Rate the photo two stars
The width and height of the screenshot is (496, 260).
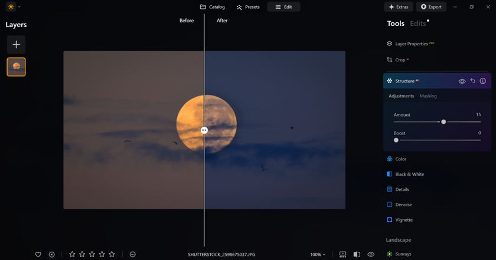coord(82,254)
